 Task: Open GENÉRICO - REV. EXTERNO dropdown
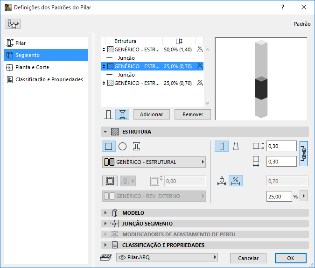[x=154, y=196]
